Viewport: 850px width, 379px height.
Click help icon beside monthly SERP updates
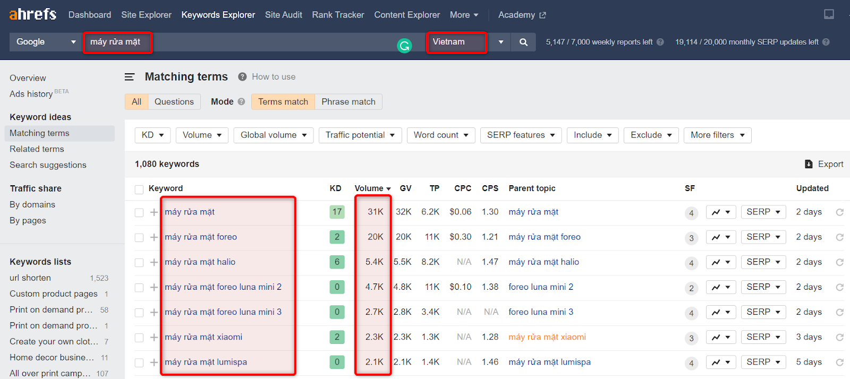click(826, 42)
